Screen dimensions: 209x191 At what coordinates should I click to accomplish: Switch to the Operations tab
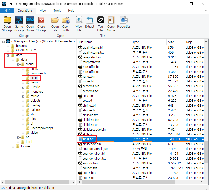tap(25, 11)
